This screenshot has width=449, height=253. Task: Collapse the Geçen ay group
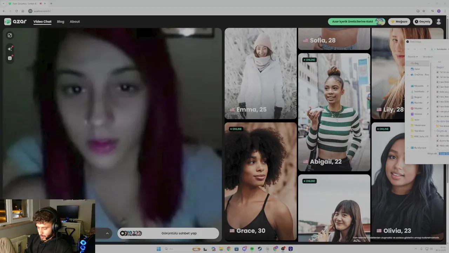(x=435, y=131)
